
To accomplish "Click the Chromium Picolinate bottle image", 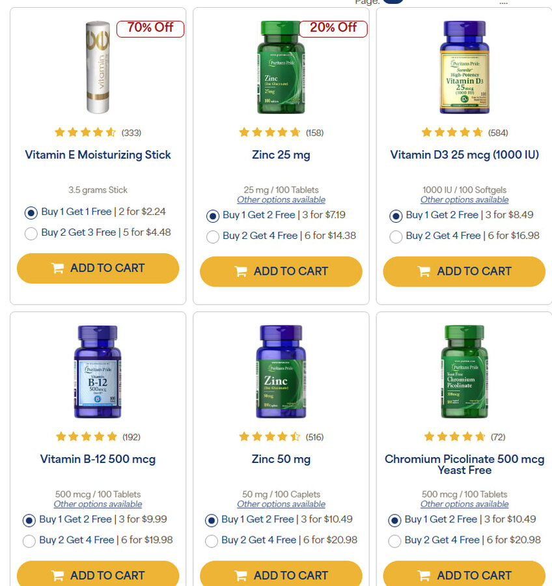I will pyautogui.click(x=465, y=372).
